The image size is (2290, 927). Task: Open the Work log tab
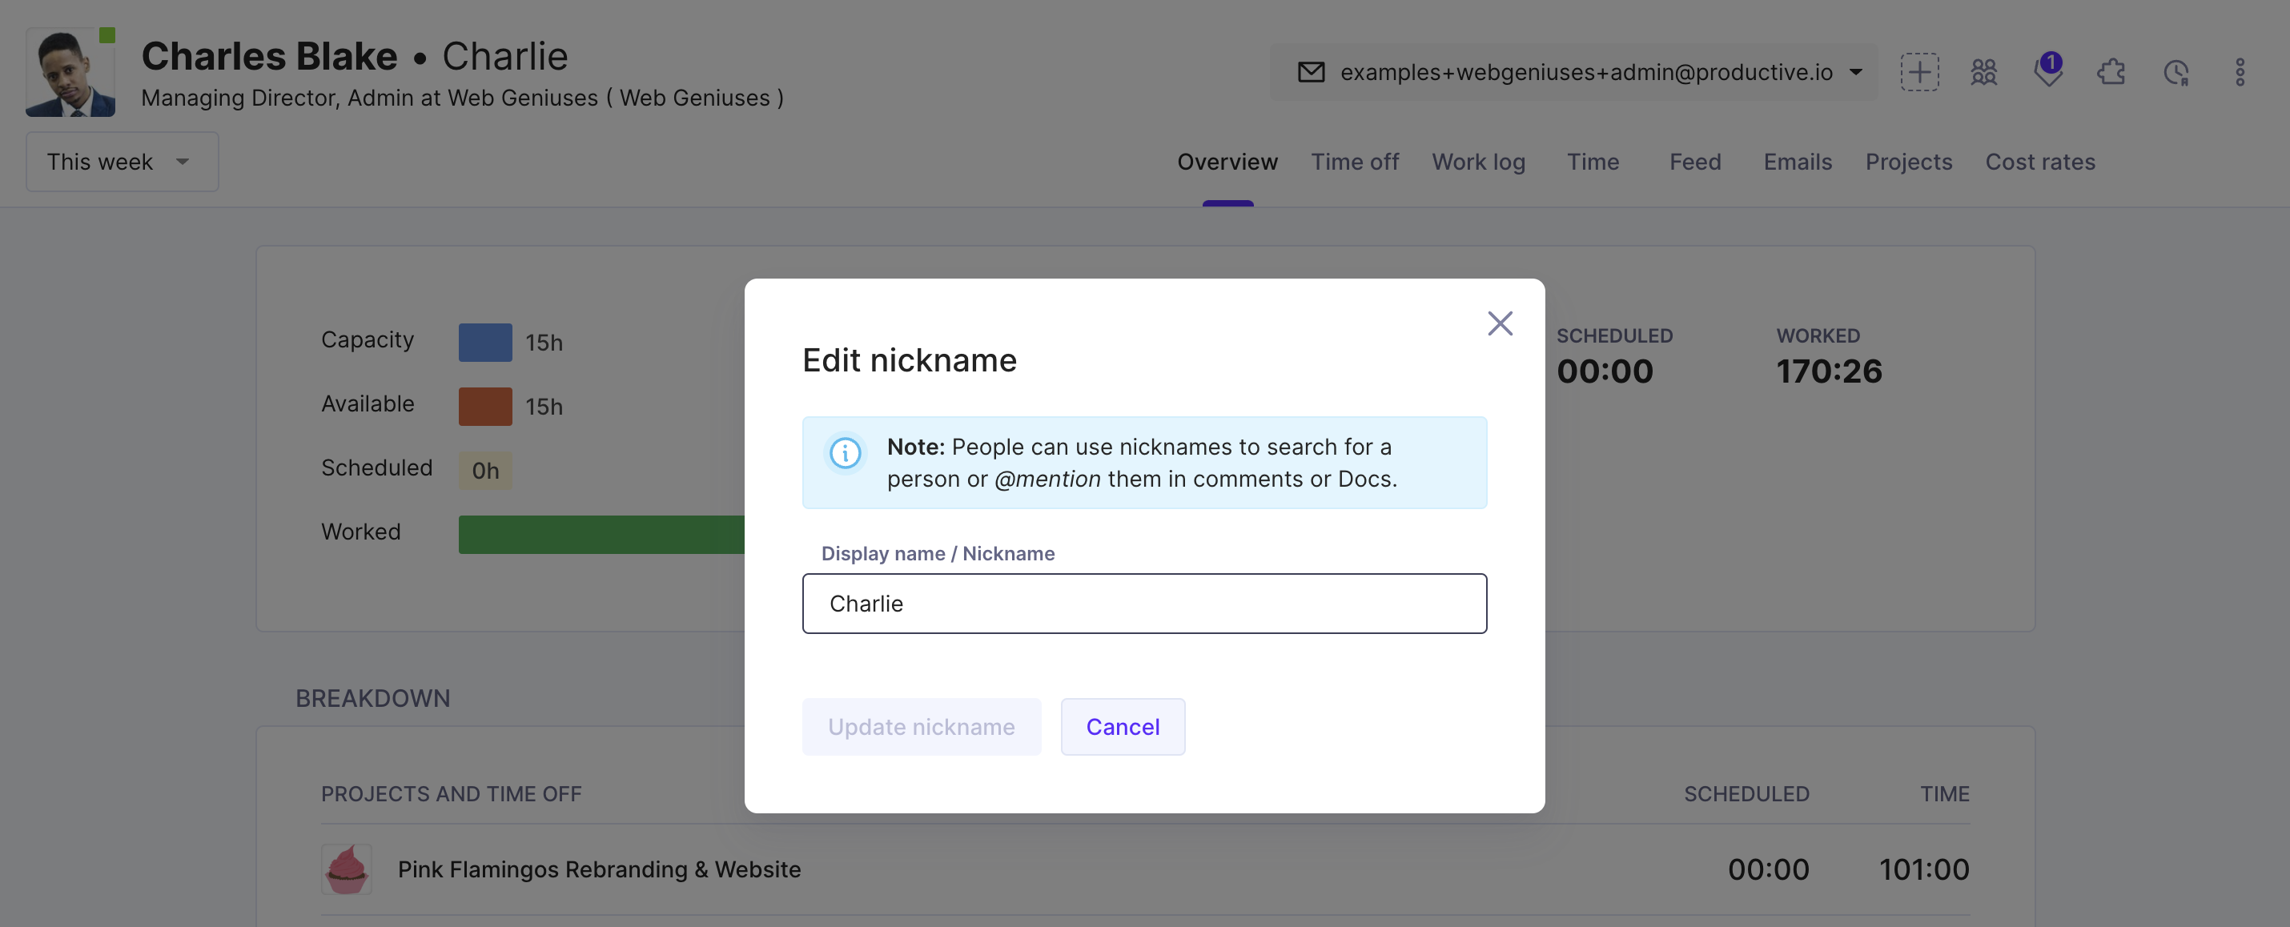tap(1478, 162)
